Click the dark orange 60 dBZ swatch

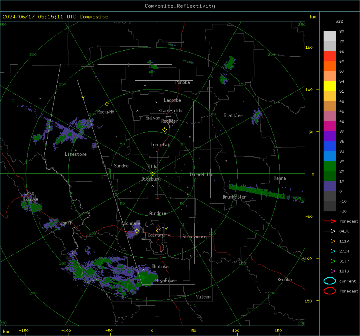330,66
